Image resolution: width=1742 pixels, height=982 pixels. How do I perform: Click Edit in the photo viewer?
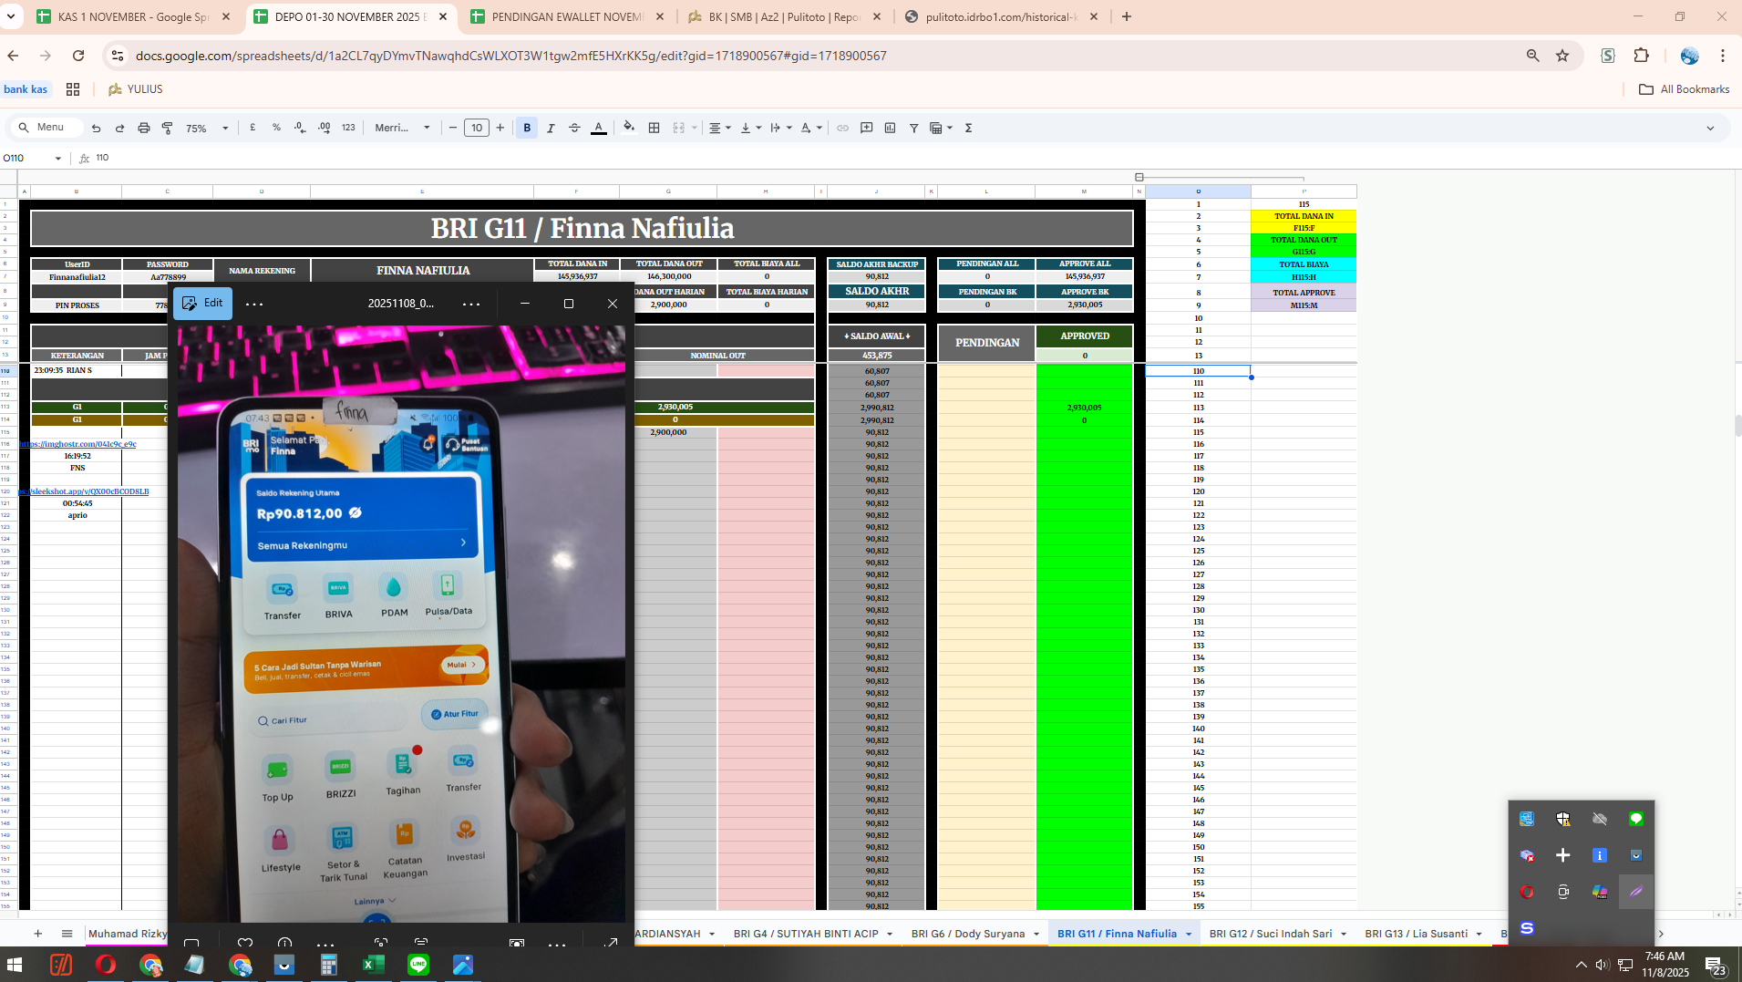[x=202, y=303]
